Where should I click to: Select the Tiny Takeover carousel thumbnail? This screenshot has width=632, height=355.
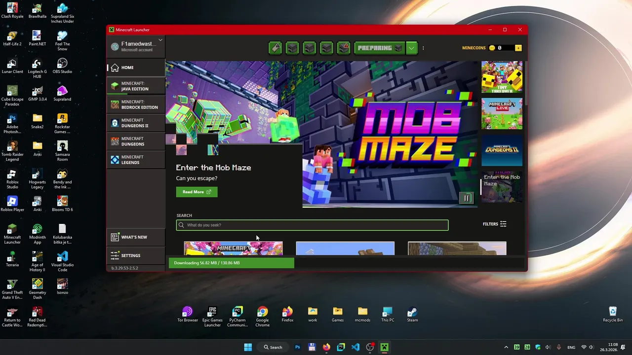(502, 77)
